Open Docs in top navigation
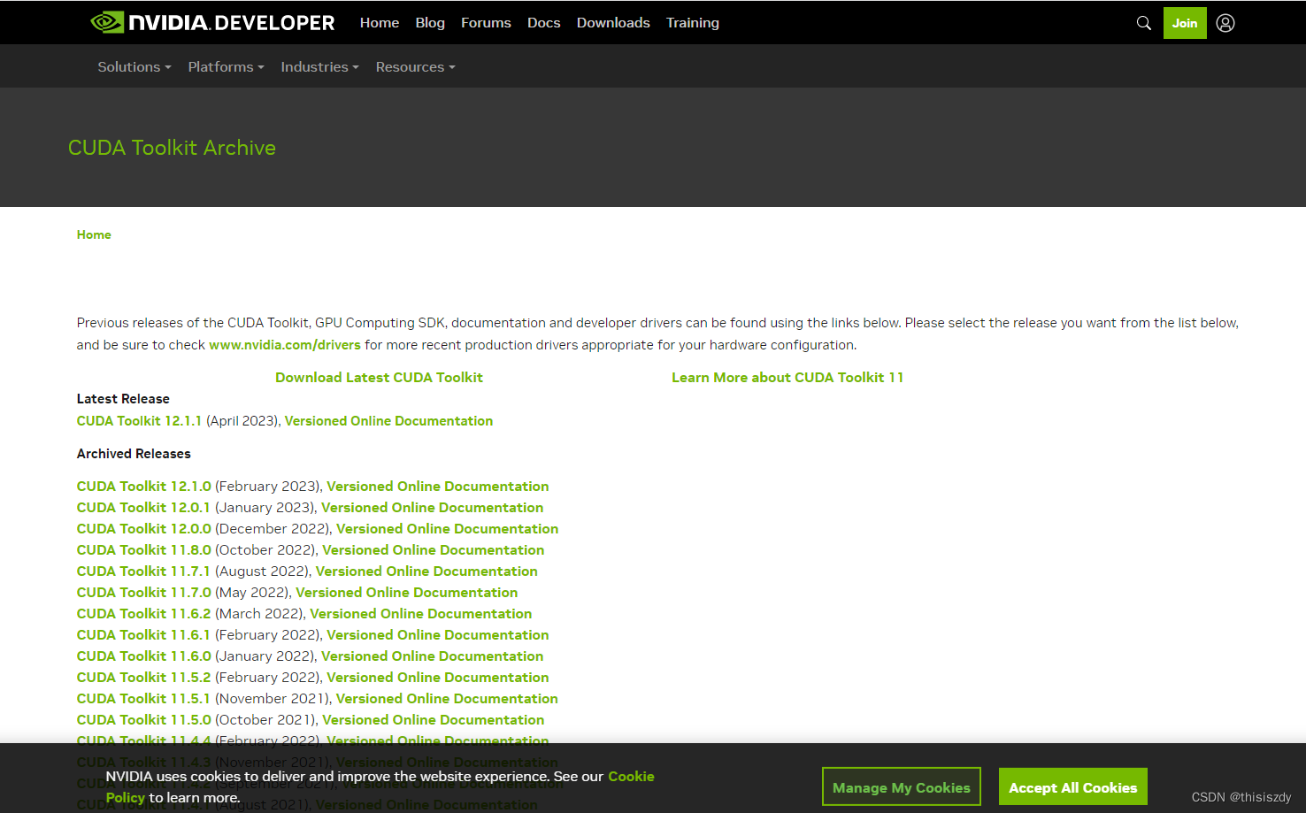This screenshot has height=813, width=1306. [x=543, y=23]
